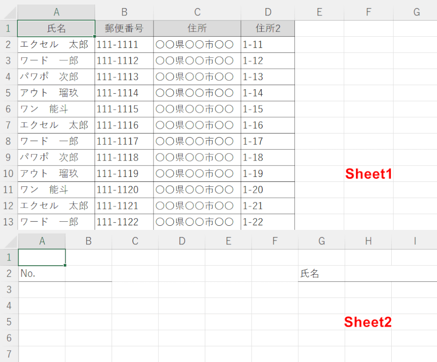Click the 郵便番号 header cell
The width and height of the screenshot is (437, 362).
click(x=124, y=29)
